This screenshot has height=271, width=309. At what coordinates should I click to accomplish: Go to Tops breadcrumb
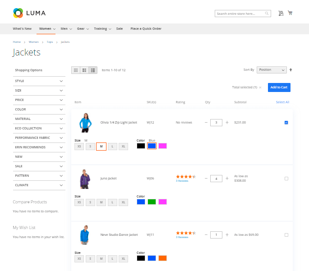click(x=50, y=42)
